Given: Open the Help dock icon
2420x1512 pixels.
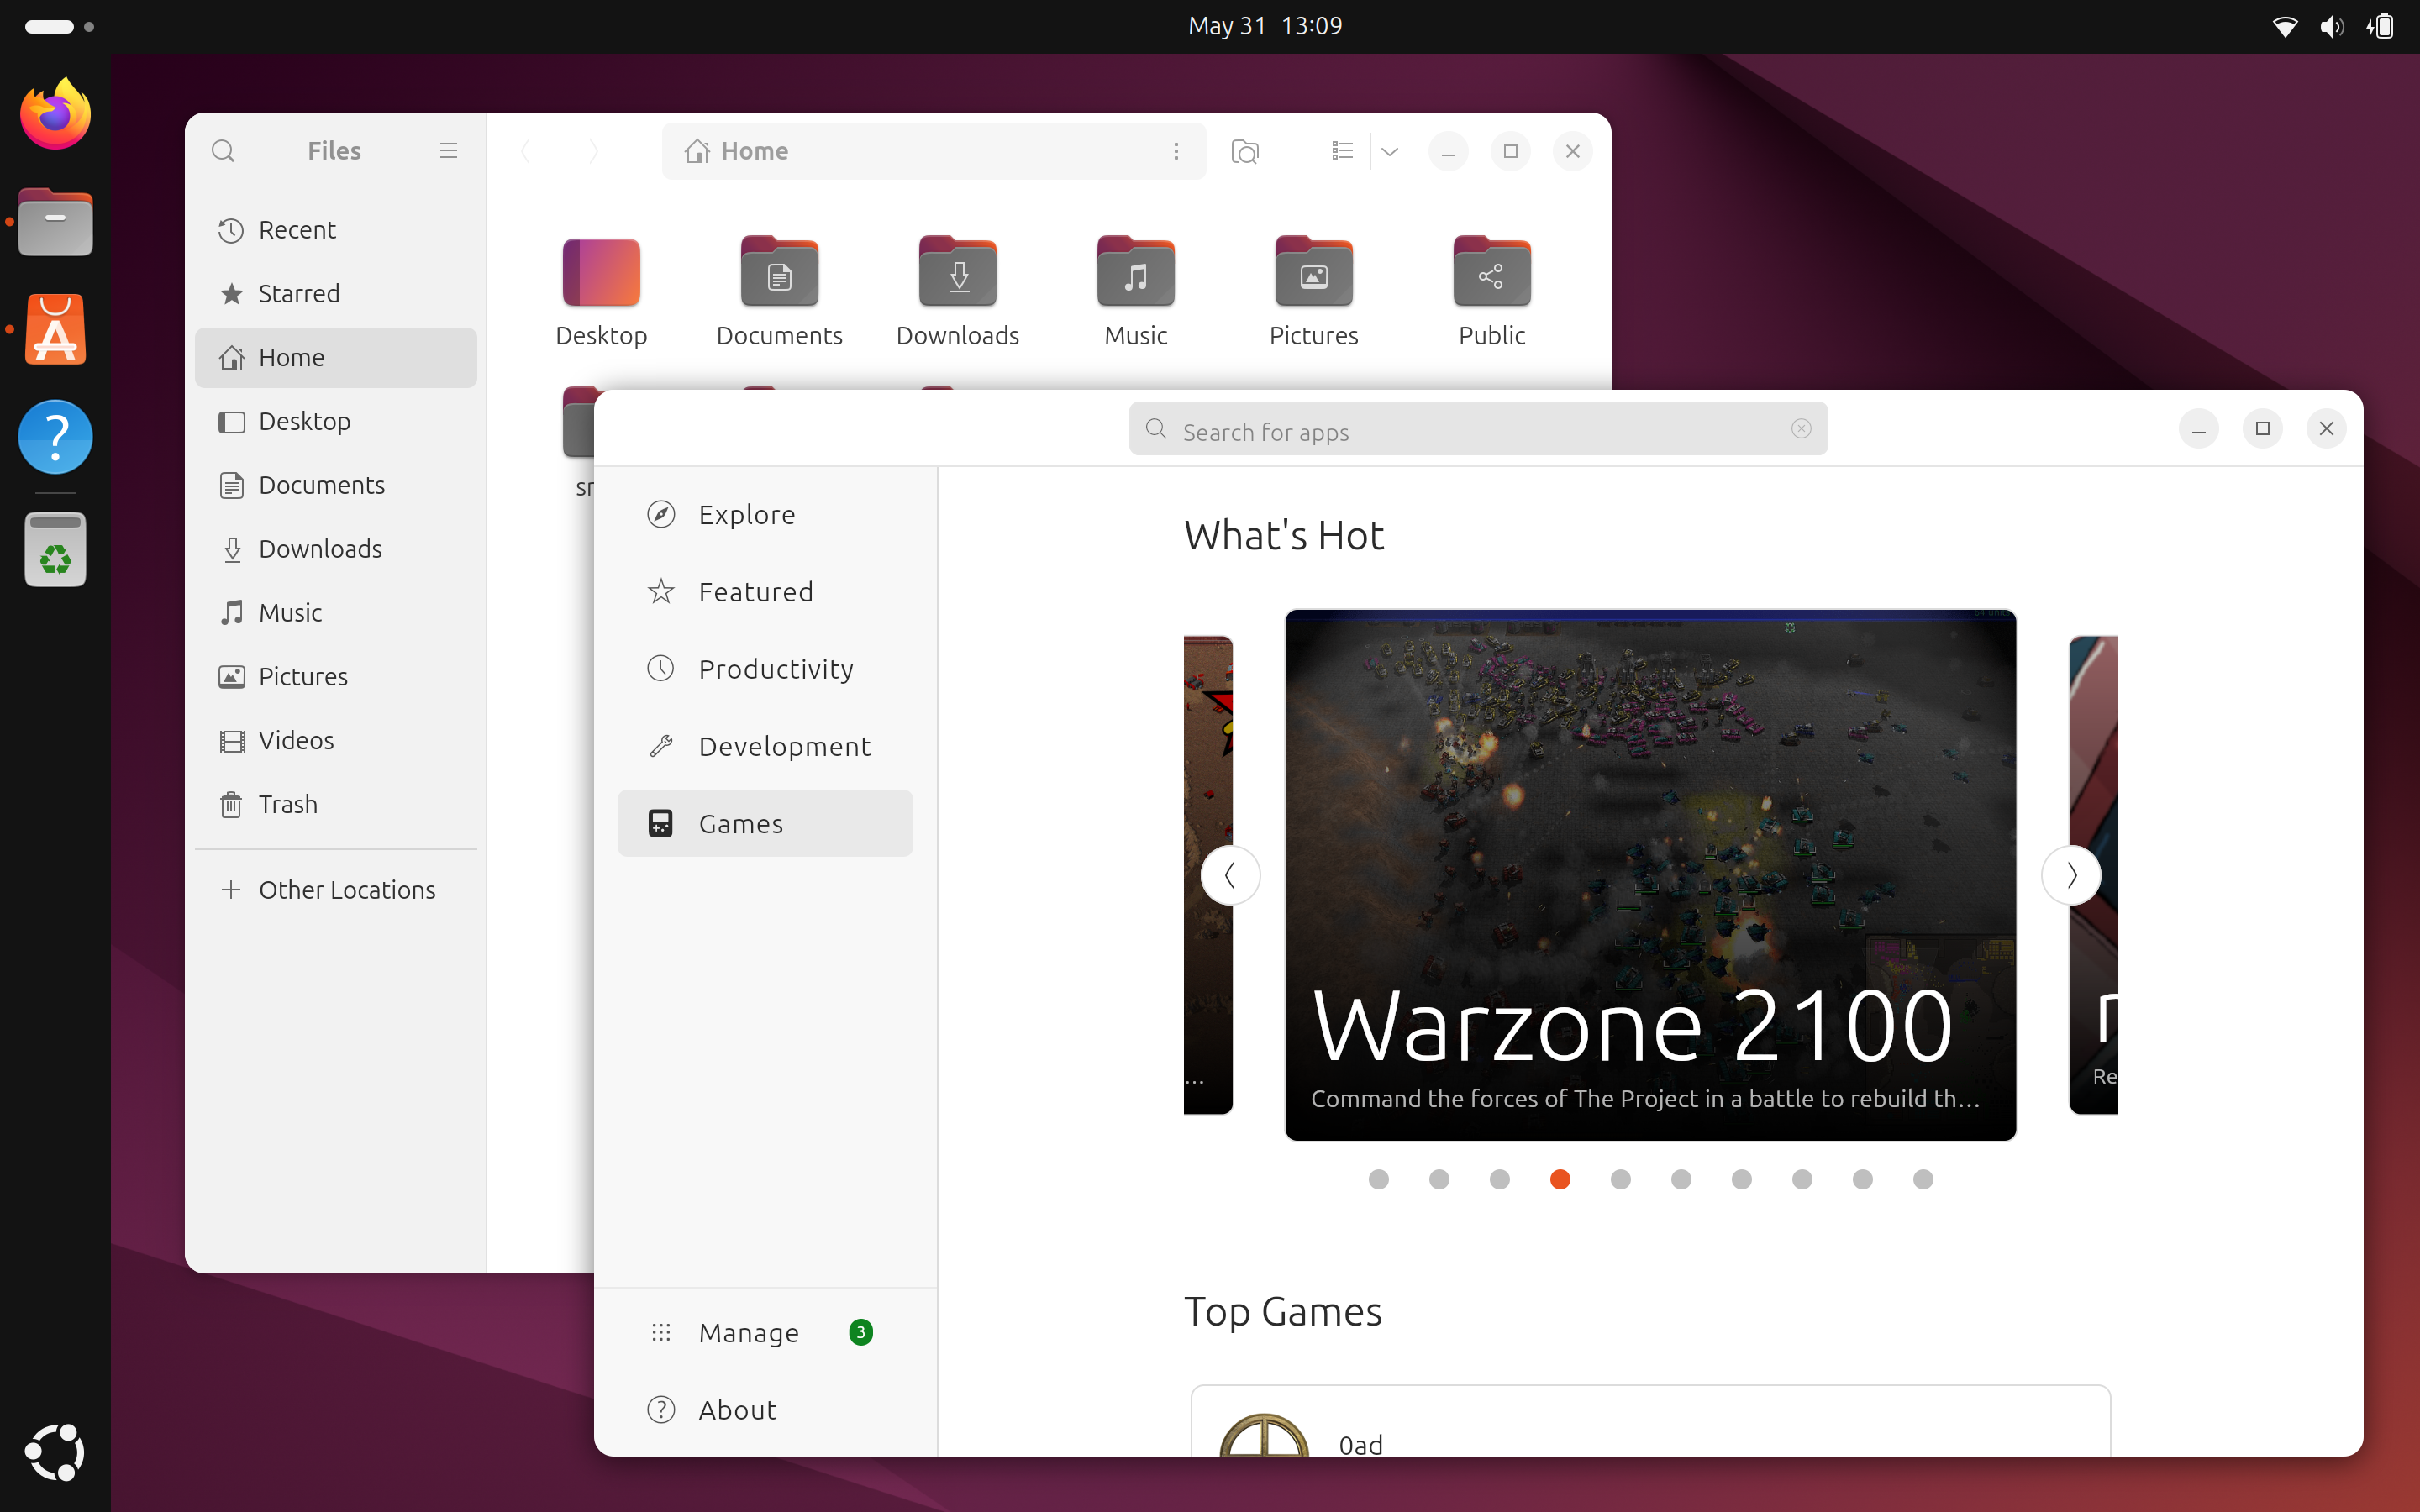Looking at the screenshot, I should click(55, 437).
